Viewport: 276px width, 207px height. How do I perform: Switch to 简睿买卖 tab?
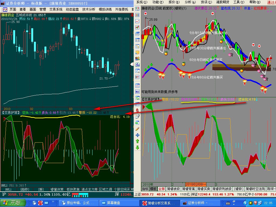pyautogui.click(x=204, y=189)
